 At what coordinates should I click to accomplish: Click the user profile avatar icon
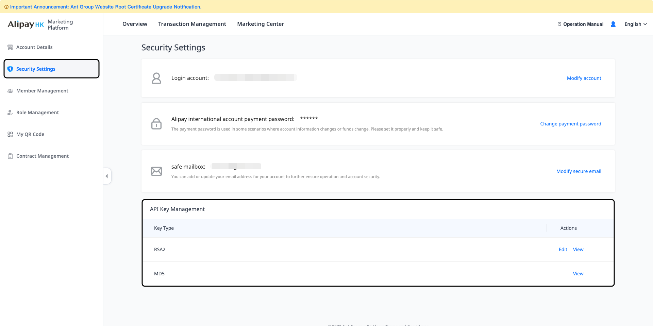[x=613, y=24]
